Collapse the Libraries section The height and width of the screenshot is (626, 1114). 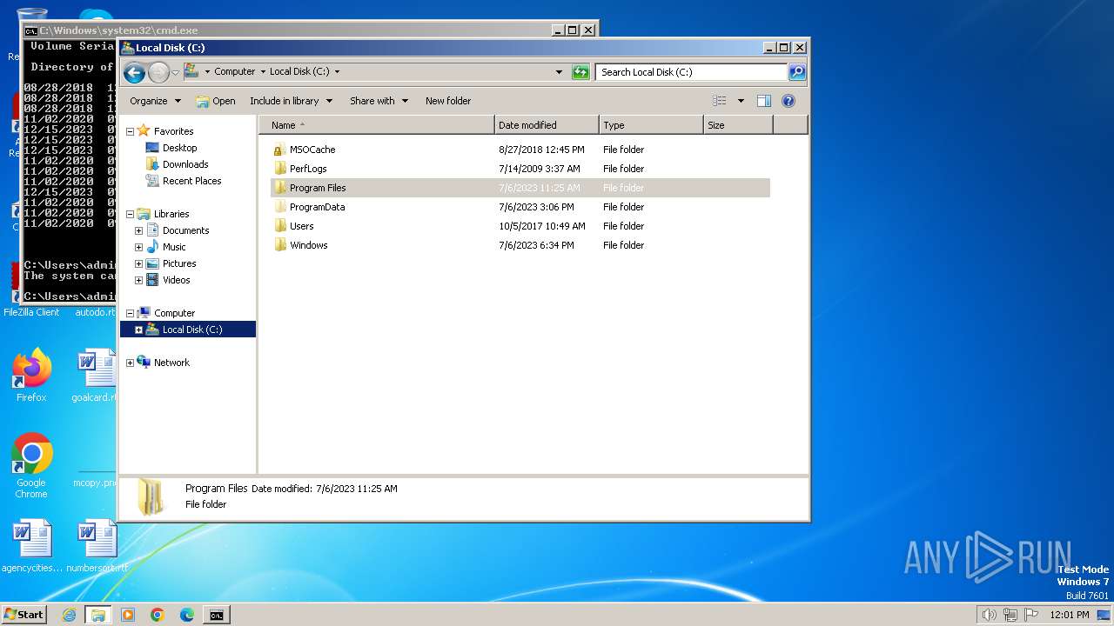point(131,214)
